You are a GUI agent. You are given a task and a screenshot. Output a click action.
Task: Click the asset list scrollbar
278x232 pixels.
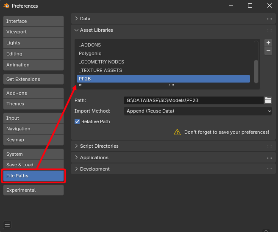pos(256,68)
